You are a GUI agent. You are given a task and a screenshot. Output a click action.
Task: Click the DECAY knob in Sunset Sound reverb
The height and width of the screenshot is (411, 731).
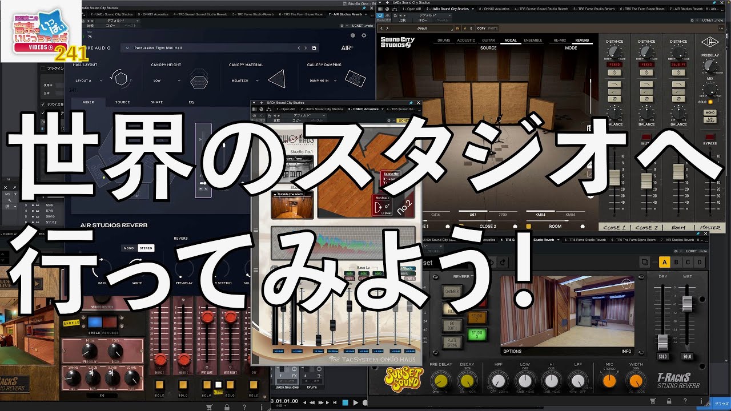[x=468, y=380]
